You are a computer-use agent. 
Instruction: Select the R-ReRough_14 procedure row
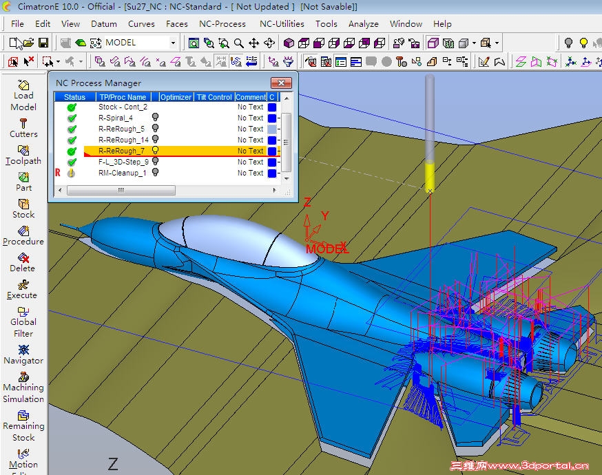pyautogui.click(x=167, y=140)
